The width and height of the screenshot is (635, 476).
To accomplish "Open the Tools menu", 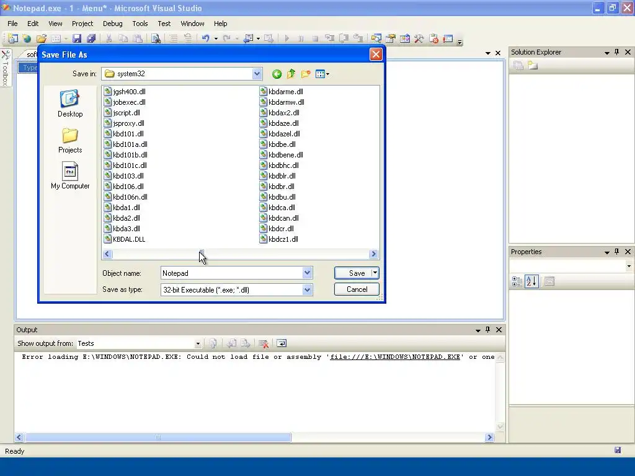I will pyautogui.click(x=140, y=24).
